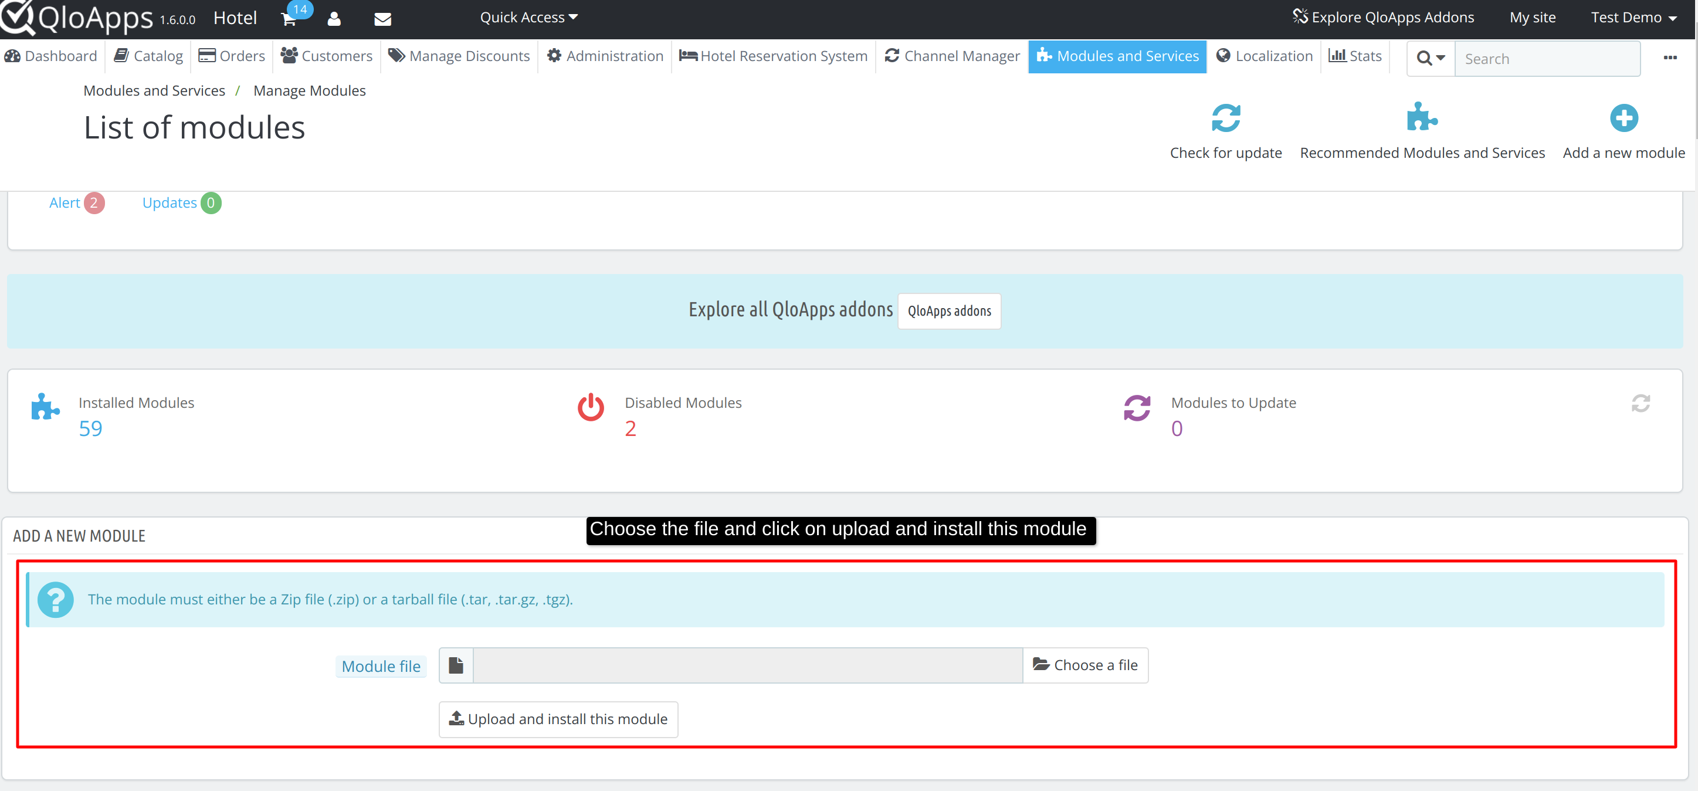Switch to the Alert tab
The image size is (1698, 791).
[x=76, y=203]
